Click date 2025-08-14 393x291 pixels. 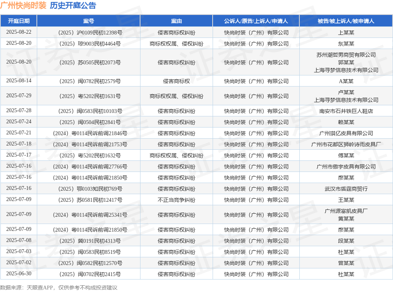[19, 80]
